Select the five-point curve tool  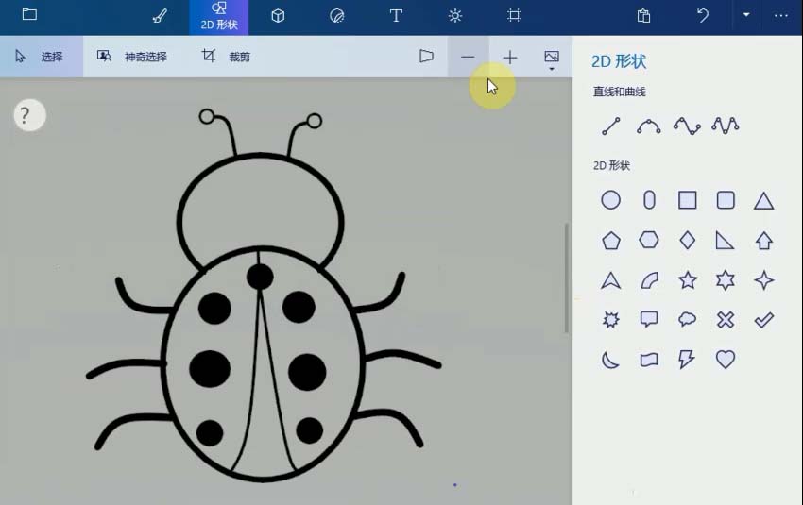(x=726, y=126)
